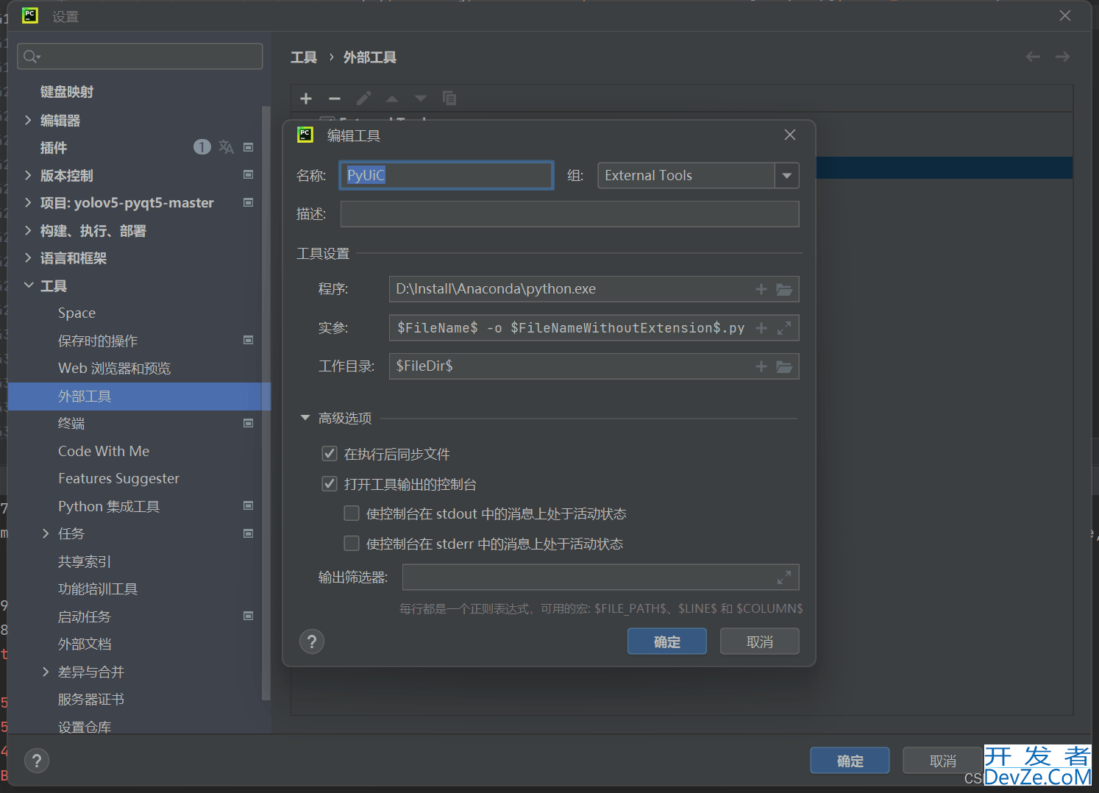This screenshot has height=793, width=1099.
Task: Click the search magnifier icon in settings
Action: [x=31, y=57]
